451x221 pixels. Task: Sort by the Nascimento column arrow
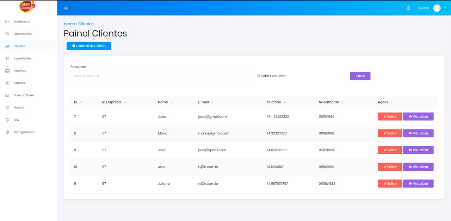click(342, 102)
